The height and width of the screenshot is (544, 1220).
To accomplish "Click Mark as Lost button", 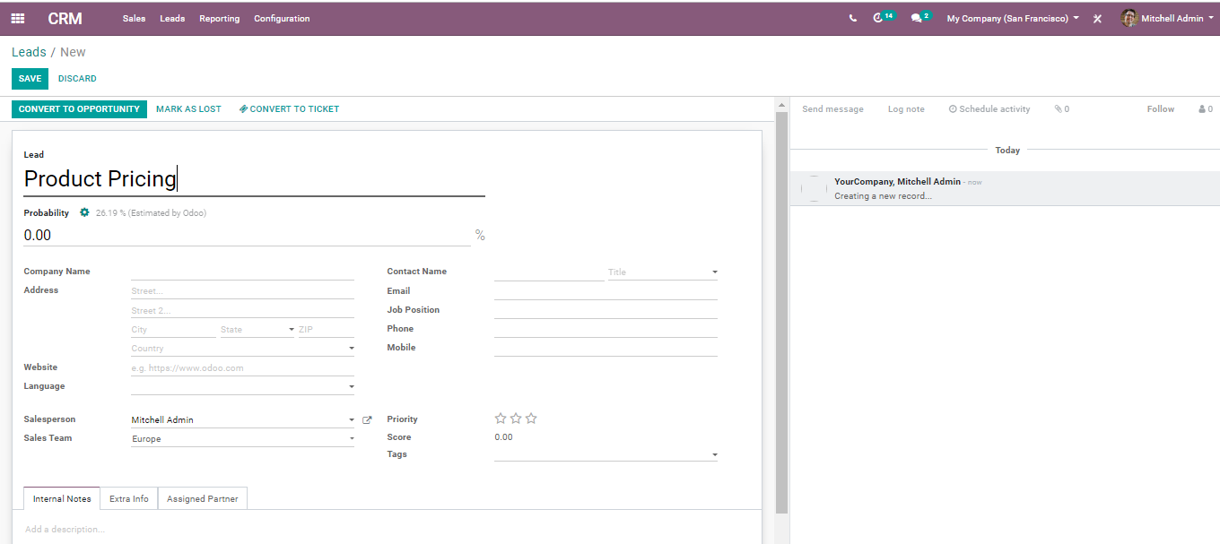I will pyautogui.click(x=188, y=109).
